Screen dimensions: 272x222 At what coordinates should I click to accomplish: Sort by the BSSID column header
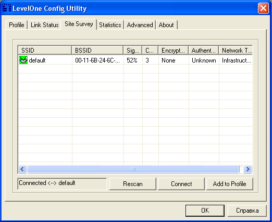97,51
